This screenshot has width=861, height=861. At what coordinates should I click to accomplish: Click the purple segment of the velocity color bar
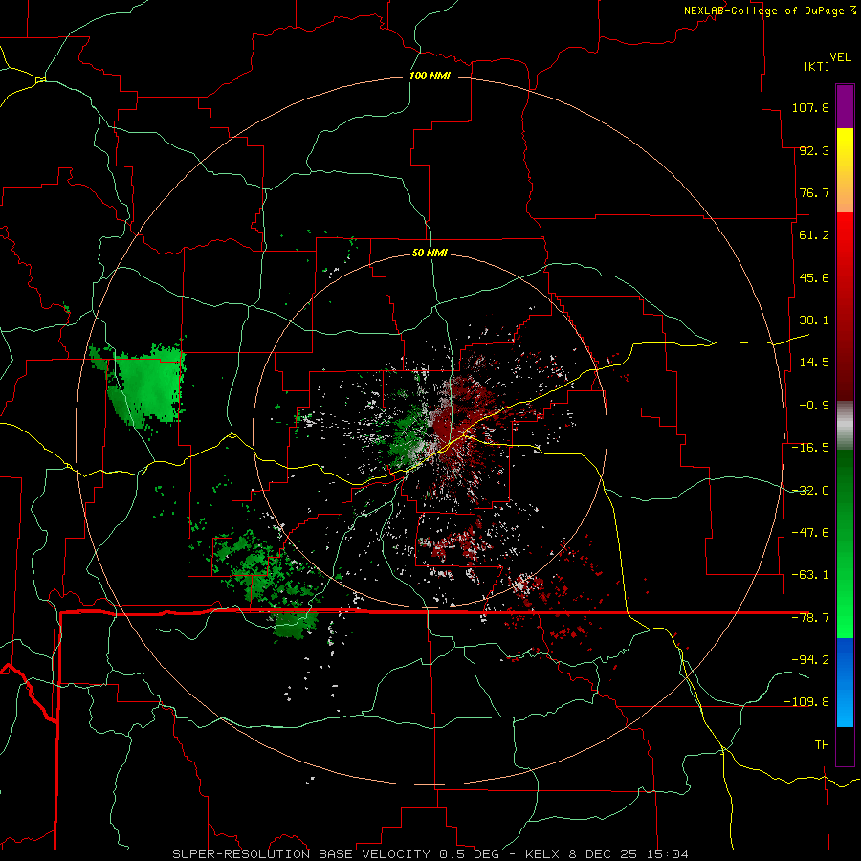(x=845, y=106)
